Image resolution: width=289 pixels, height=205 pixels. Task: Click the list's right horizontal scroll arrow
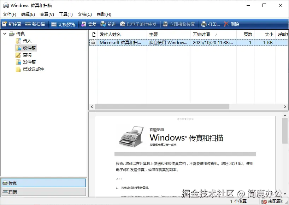tap(285, 107)
